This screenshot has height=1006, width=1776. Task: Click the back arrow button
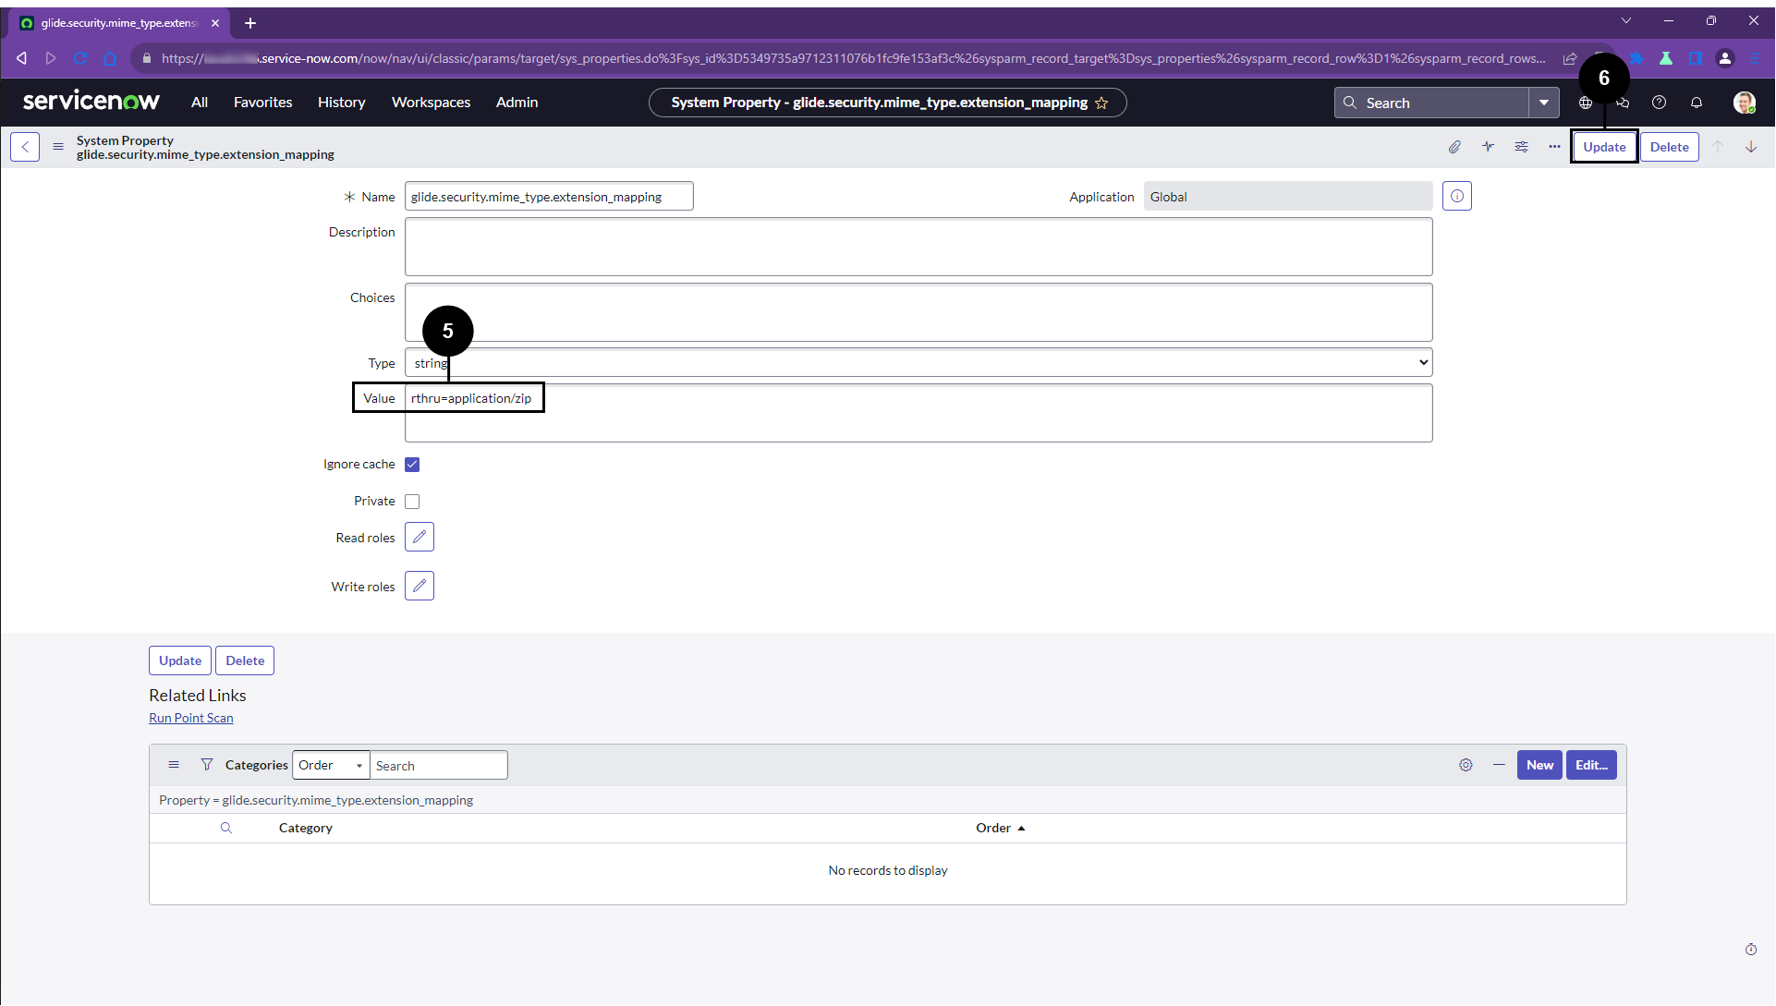[25, 147]
